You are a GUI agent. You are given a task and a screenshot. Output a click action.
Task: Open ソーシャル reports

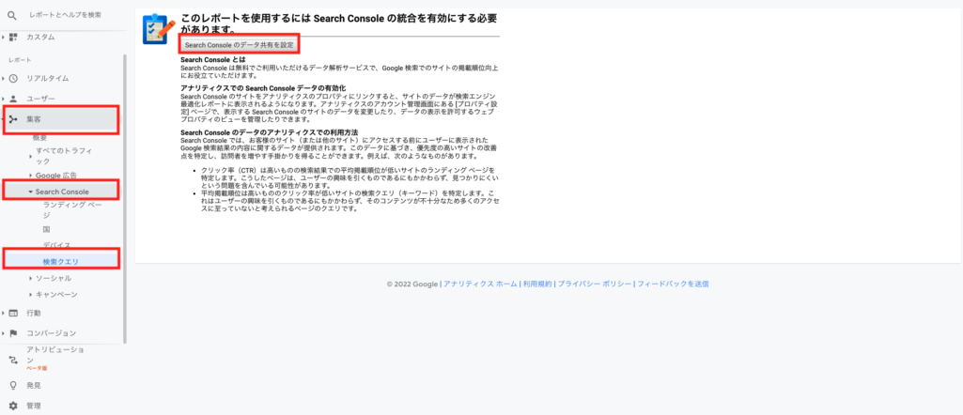click(54, 278)
